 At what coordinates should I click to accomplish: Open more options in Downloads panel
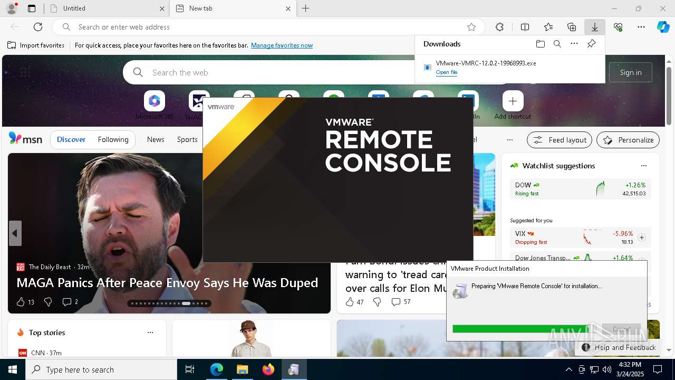coord(574,44)
